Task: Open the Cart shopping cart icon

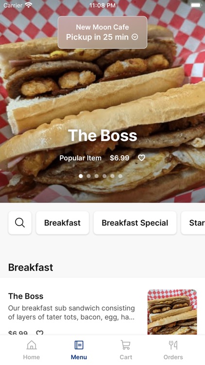Action: (126, 345)
